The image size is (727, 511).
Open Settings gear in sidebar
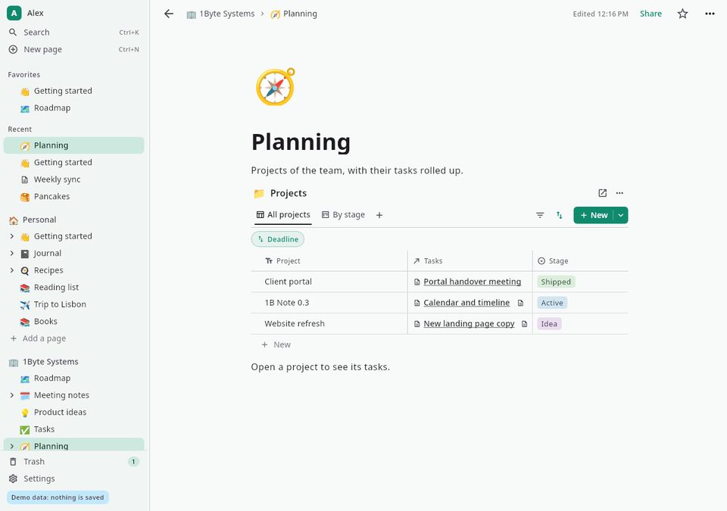coord(13,478)
